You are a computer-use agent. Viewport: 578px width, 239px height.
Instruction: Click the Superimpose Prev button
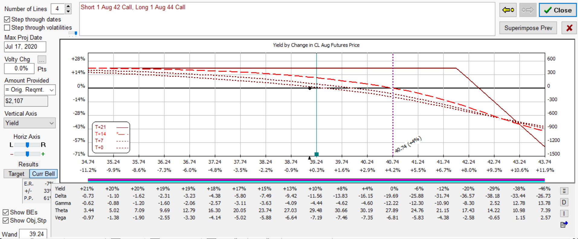click(x=528, y=28)
